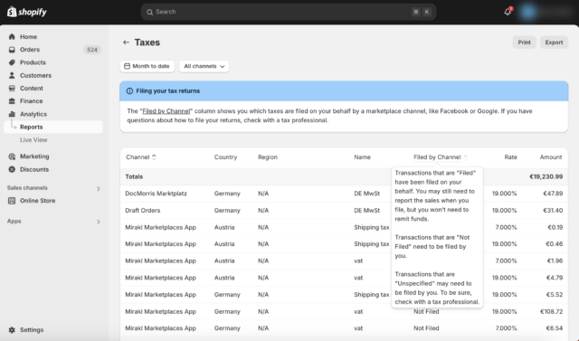Expand the Apps section chevron
Viewport: 579px width, 341px height.
pos(99,222)
